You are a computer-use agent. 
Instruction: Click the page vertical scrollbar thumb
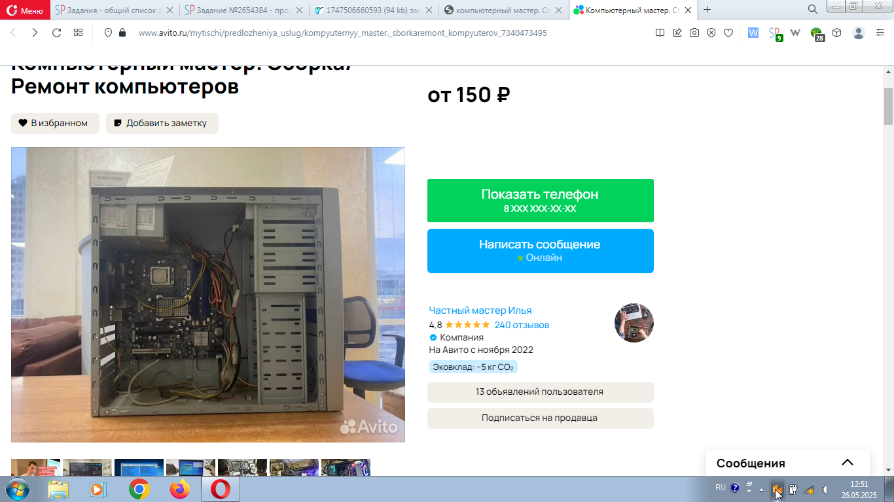tap(888, 106)
